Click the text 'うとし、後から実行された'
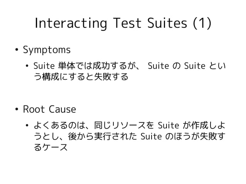 [x=86, y=137]
